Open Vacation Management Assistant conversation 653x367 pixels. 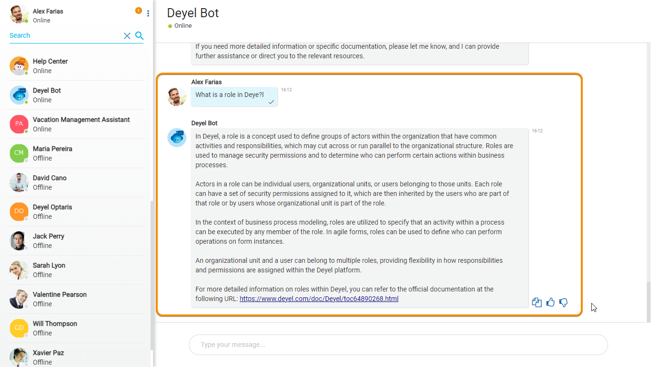pyautogui.click(x=81, y=124)
